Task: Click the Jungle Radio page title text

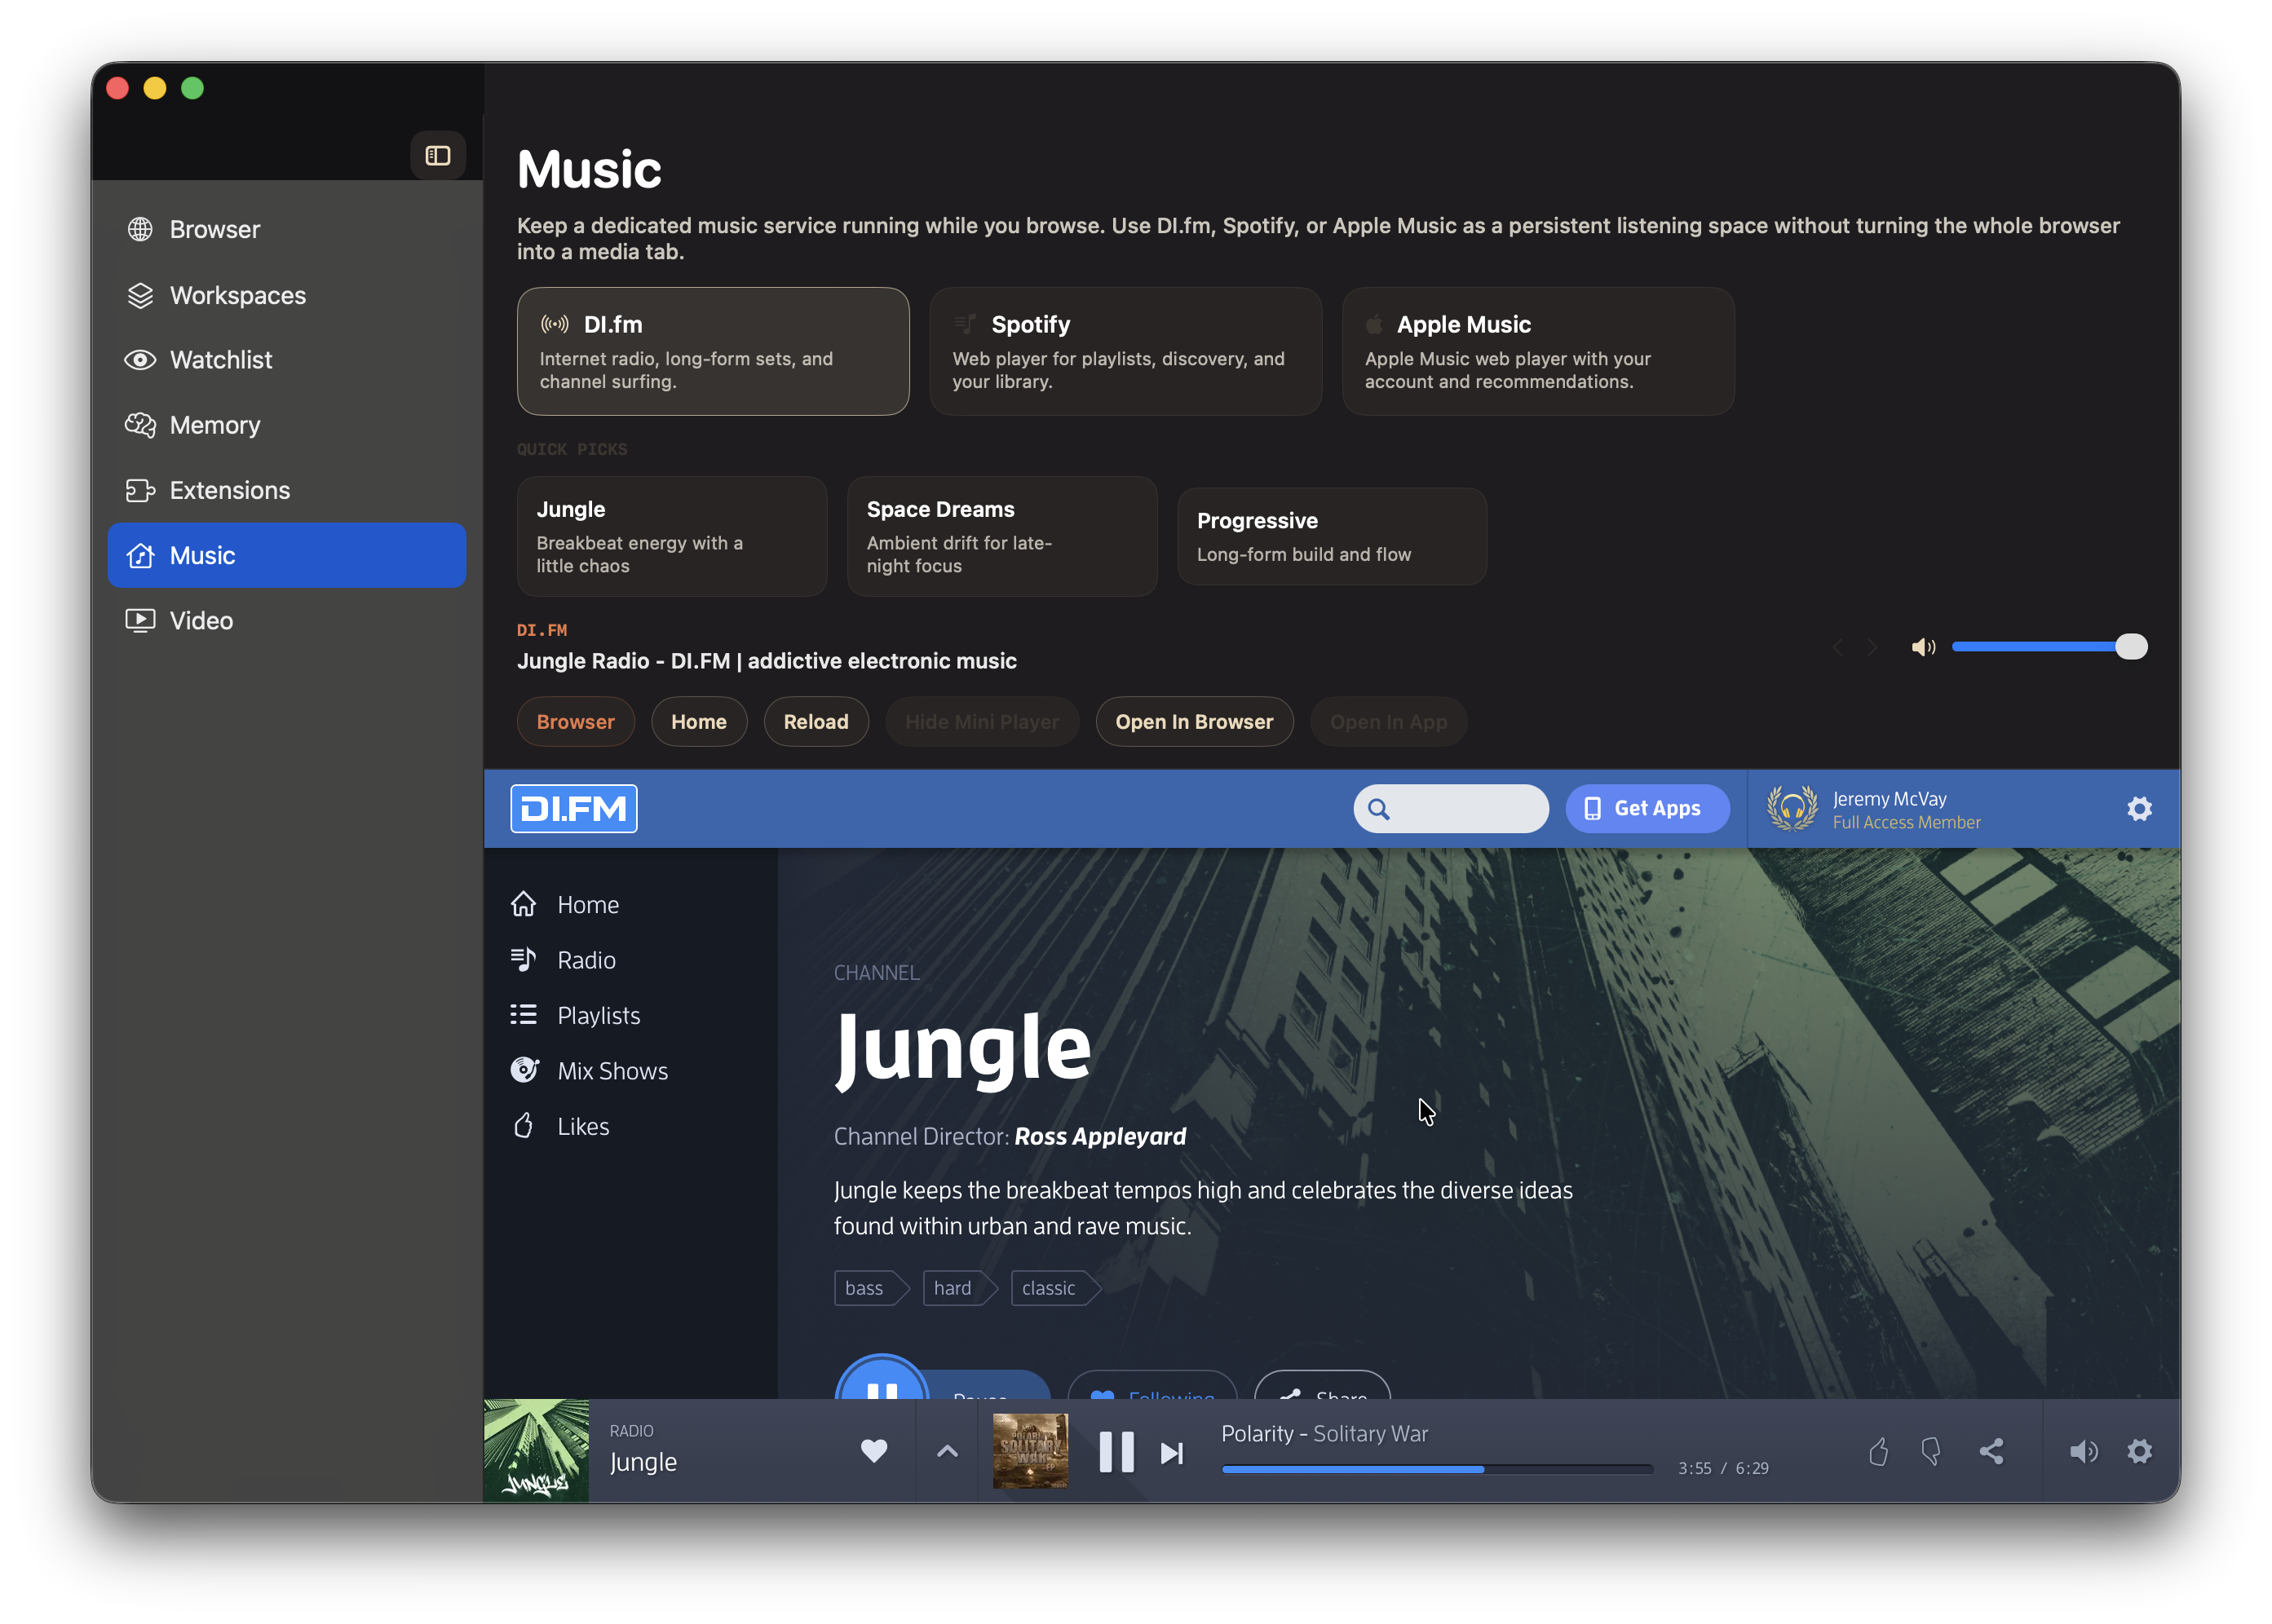Action: coord(766,661)
